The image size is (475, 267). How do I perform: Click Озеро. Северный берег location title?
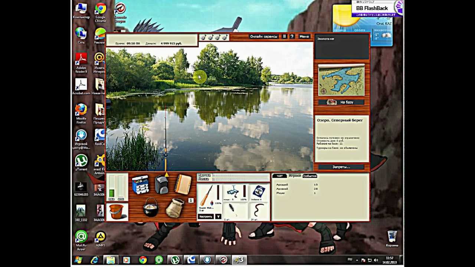[x=340, y=120]
